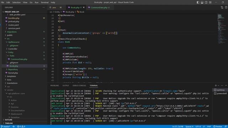Change LF end of line sequence
Viewport: 228px width, 128px height.
pos(204,127)
